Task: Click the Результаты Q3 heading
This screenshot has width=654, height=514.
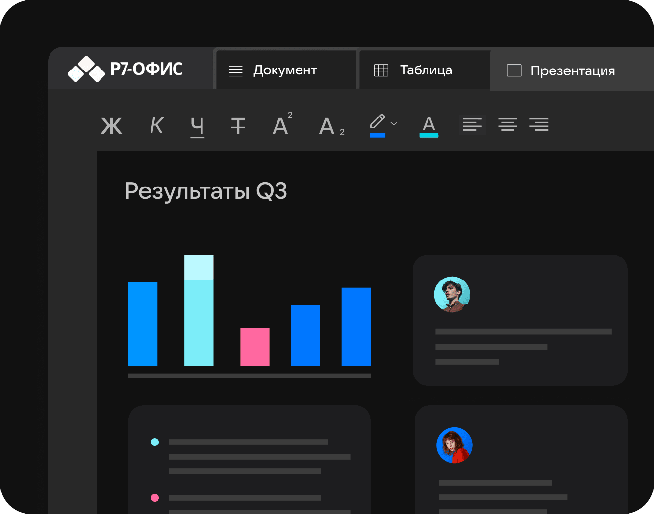Action: pos(206,191)
